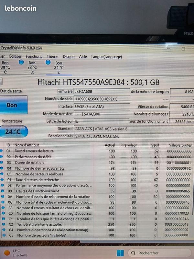Image resolution: width=194 pixels, height=259 pixels.
Task: Click the blue status dot of row C5
Action: [x=4, y=235]
